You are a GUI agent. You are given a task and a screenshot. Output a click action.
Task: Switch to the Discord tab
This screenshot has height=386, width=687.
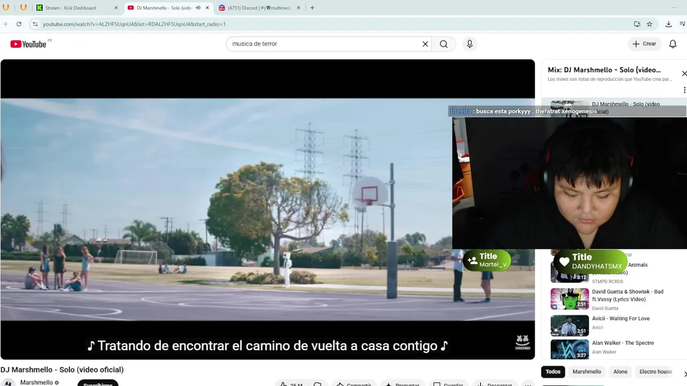pyautogui.click(x=259, y=8)
